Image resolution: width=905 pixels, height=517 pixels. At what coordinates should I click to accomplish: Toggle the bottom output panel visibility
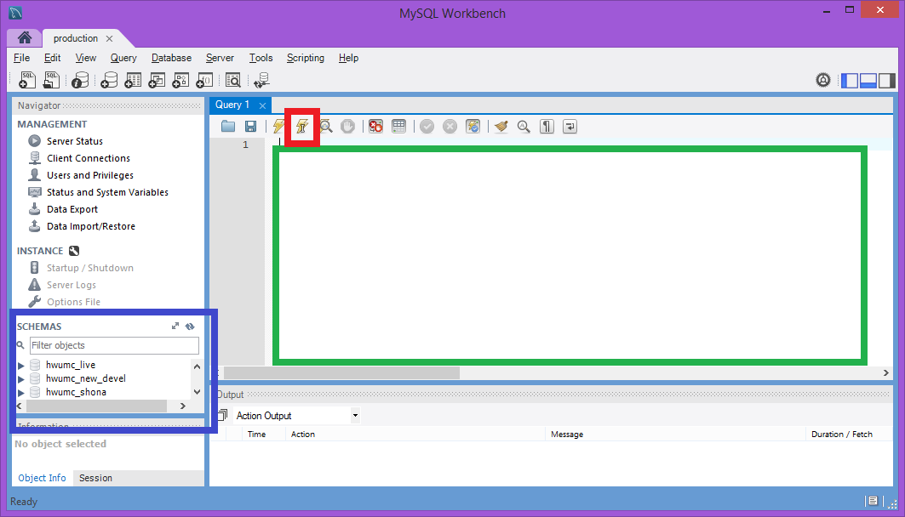tap(868, 81)
